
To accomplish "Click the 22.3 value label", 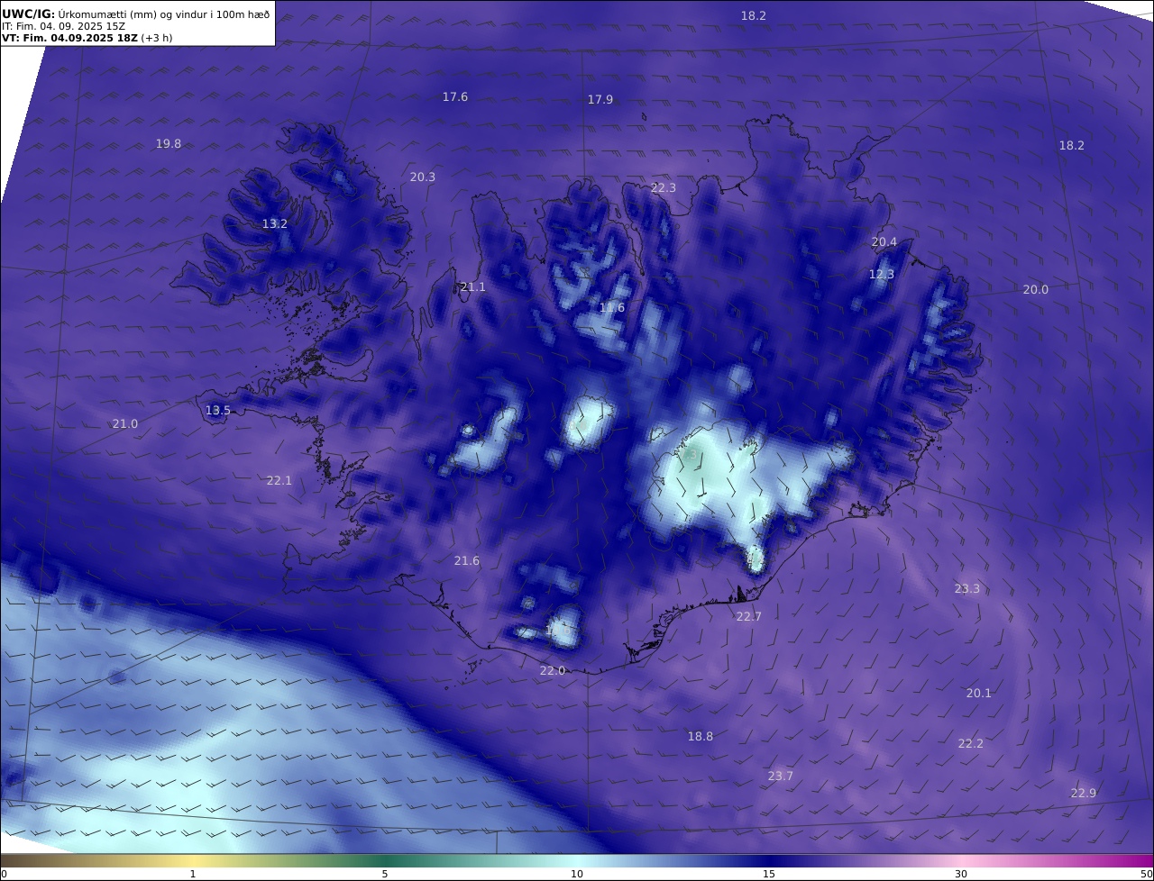I will pos(664,187).
